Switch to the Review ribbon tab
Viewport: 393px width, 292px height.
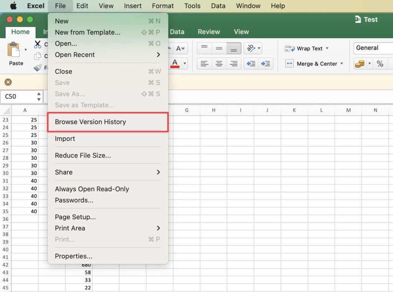coord(209,32)
